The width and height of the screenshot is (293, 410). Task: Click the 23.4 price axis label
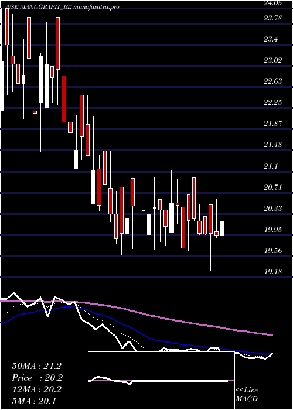tap(271, 39)
